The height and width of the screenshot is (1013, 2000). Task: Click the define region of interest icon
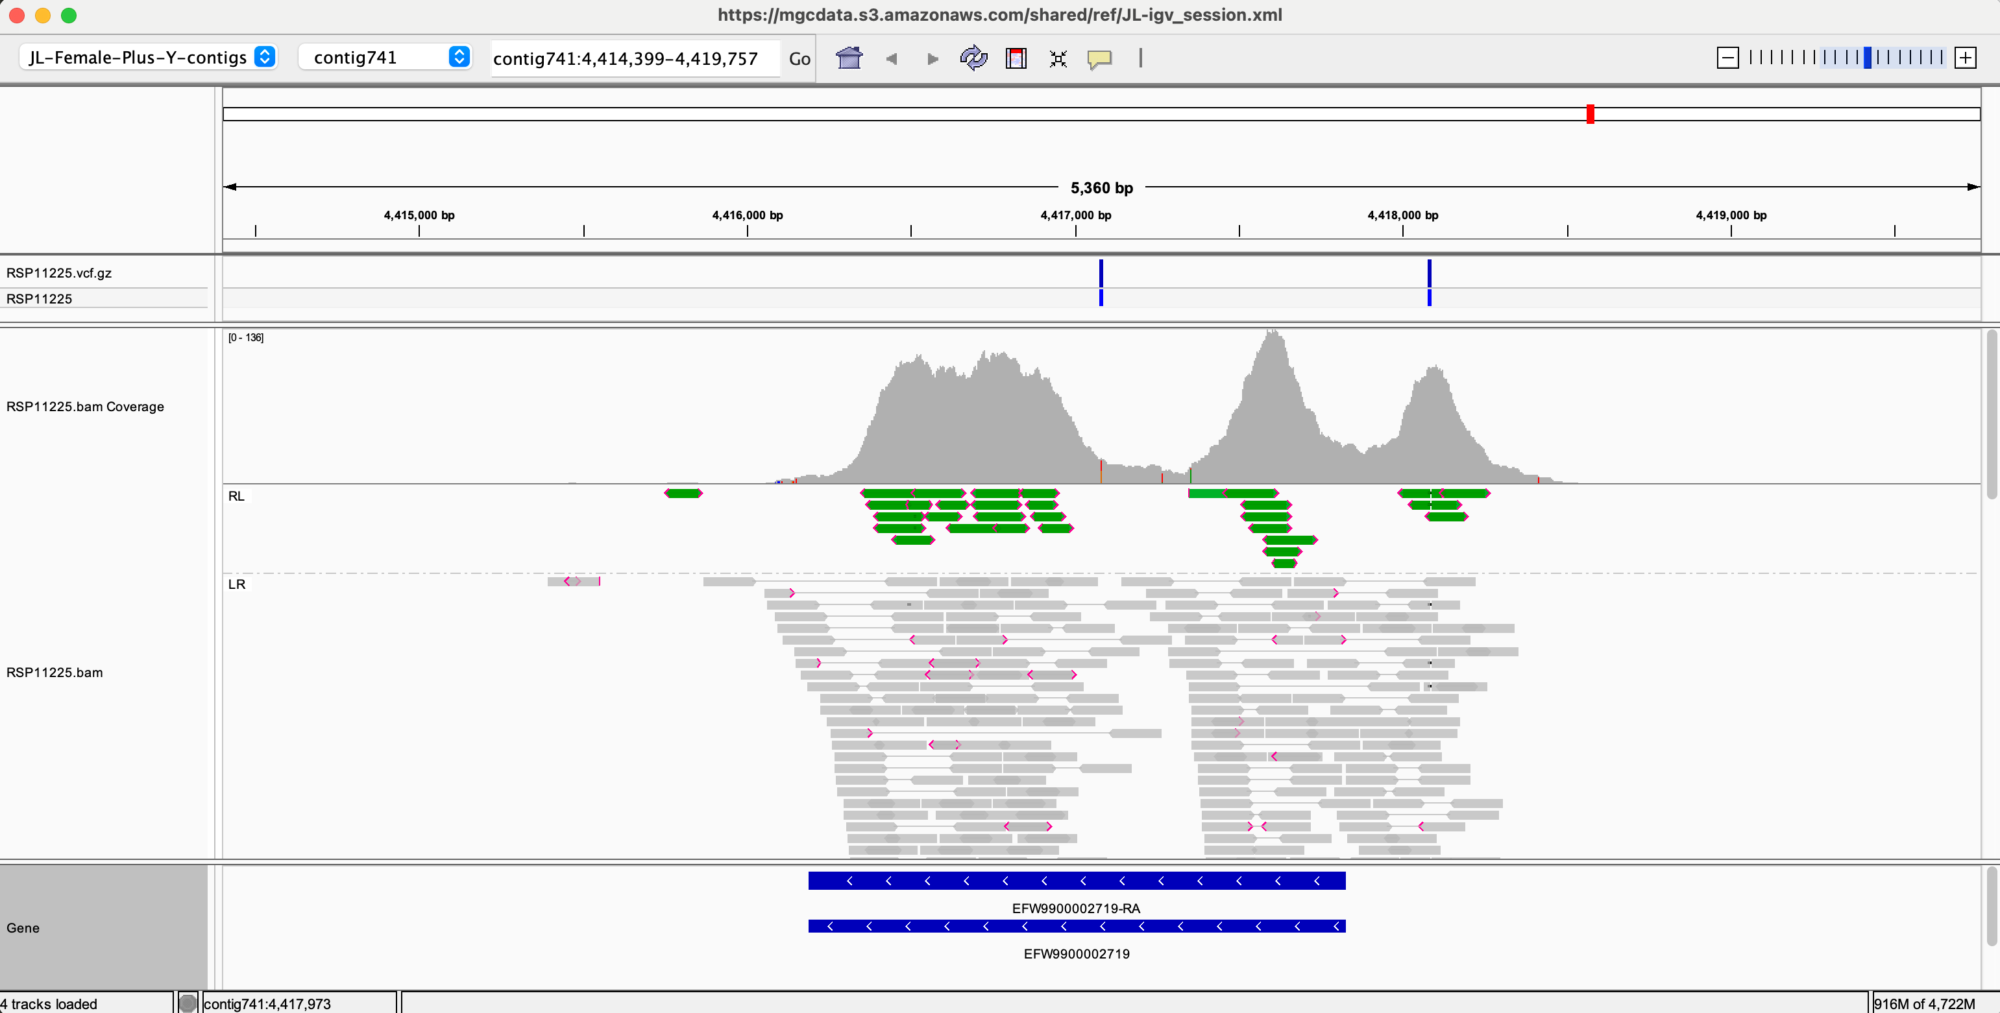point(1016,58)
